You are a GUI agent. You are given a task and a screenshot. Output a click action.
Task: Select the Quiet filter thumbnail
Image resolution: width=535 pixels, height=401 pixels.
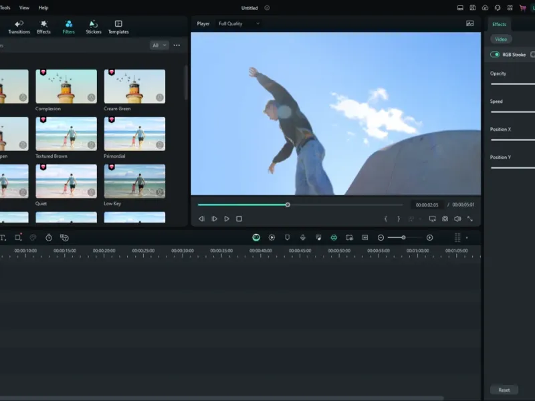pos(66,181)
